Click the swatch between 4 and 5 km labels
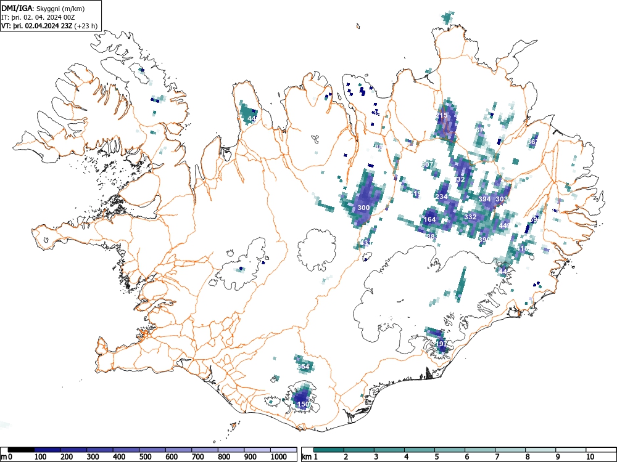The width and height of the screenshot is (617, 462). click(420, 450)
